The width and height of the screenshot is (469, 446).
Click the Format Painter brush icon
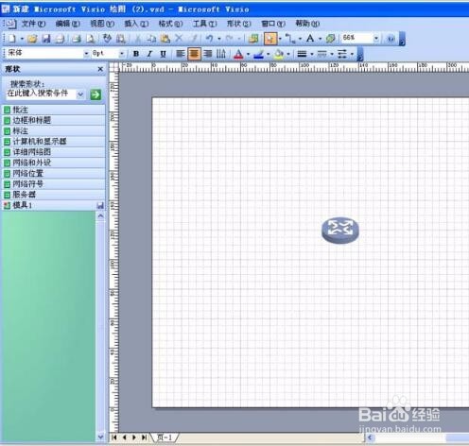[193, 39]
